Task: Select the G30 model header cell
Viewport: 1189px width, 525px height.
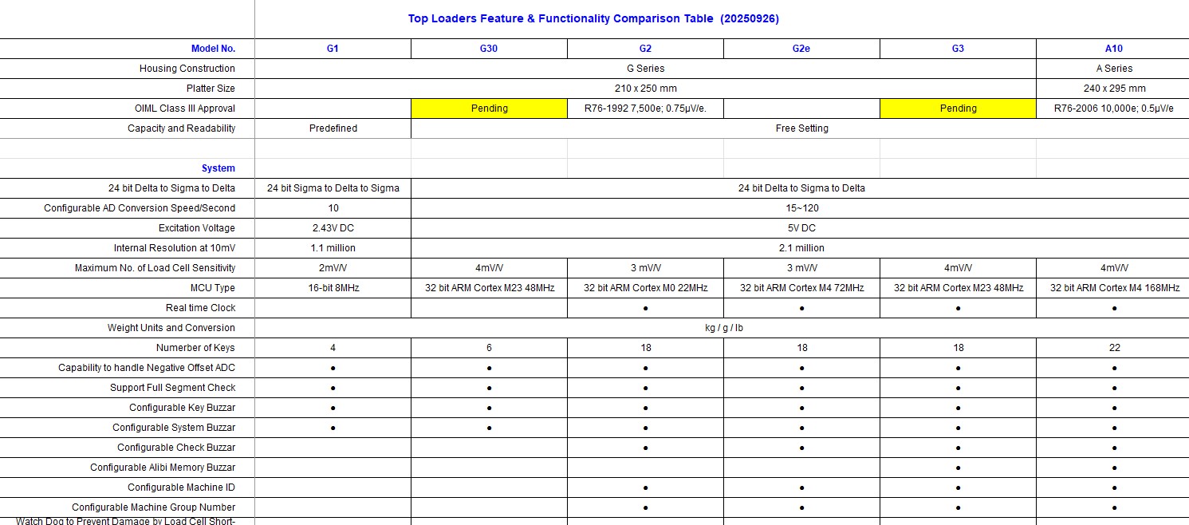Action: [489, 49]
